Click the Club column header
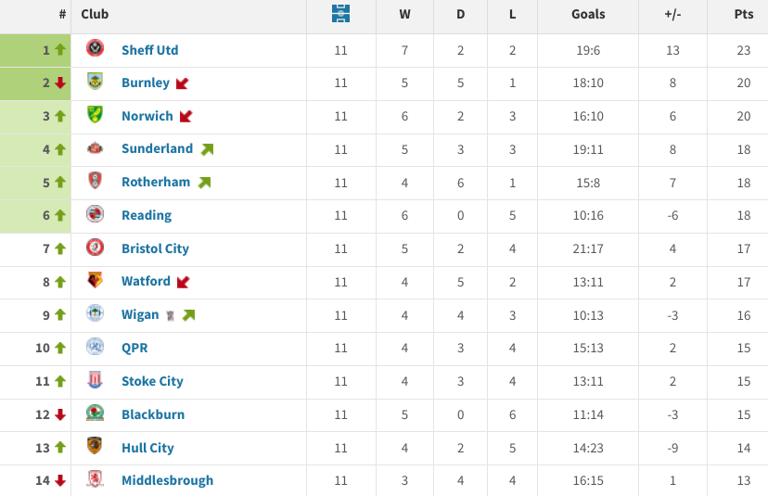 [x=95, y=14]
